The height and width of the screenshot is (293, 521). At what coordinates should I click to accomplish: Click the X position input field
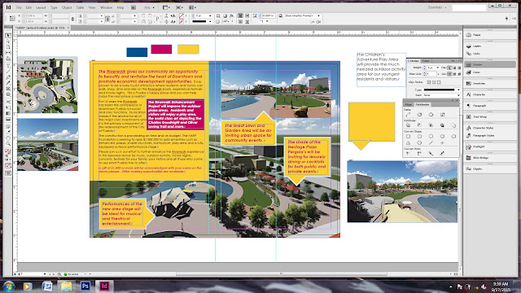click(33, 15)
